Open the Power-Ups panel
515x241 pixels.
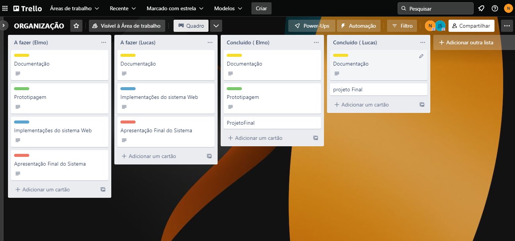point(311,25)
